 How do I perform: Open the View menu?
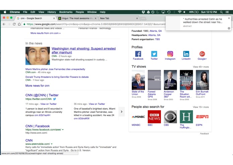tap(41, 12)
